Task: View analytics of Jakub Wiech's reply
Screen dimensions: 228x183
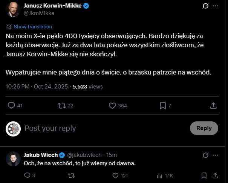Action: pos(159,175)
